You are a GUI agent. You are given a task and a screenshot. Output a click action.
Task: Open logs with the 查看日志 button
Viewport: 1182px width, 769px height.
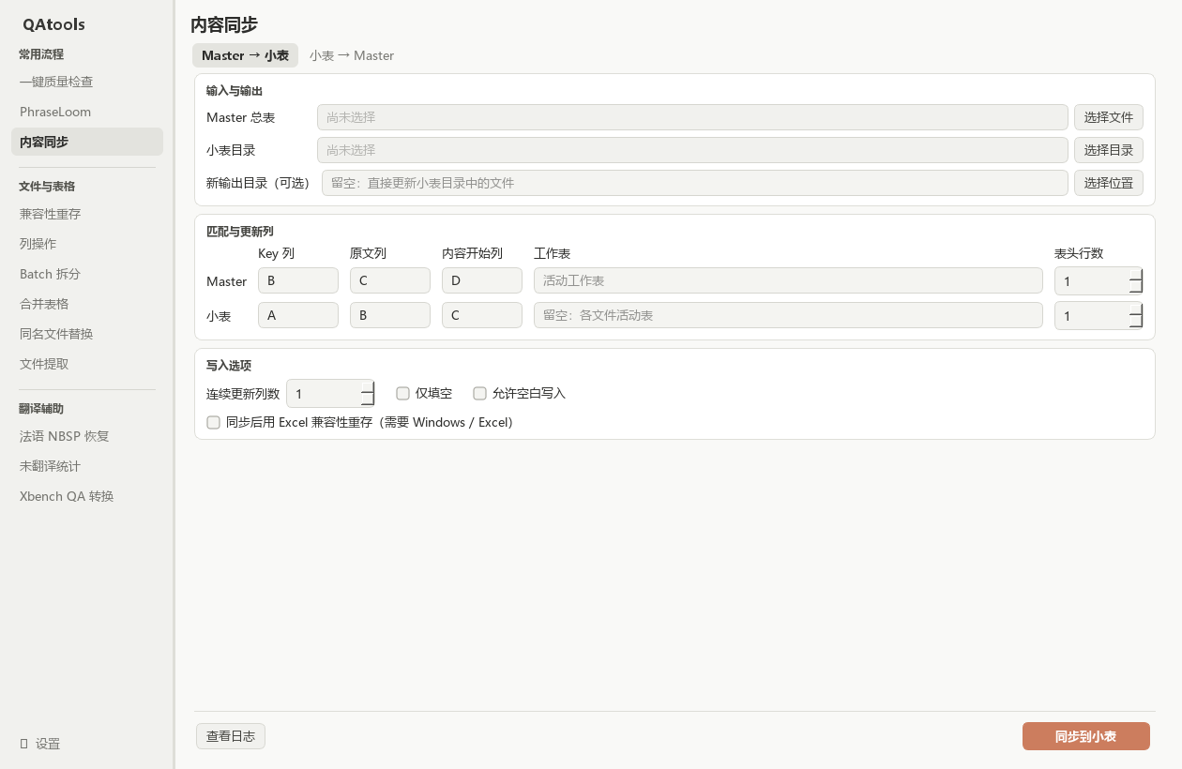231,736
